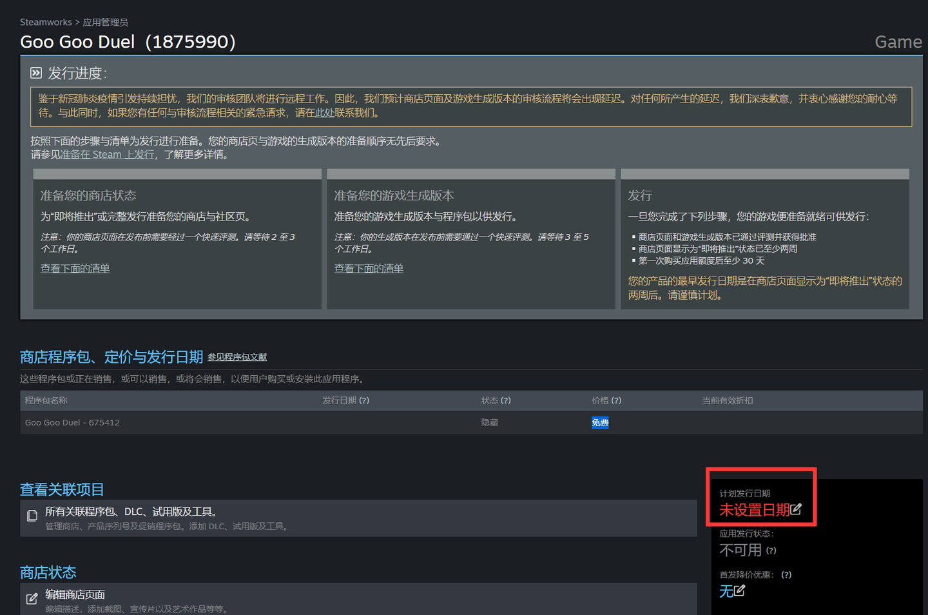Click the help icon next to 状态 column
The height and width of the screenshot is (615, 928).
point(506,400)
